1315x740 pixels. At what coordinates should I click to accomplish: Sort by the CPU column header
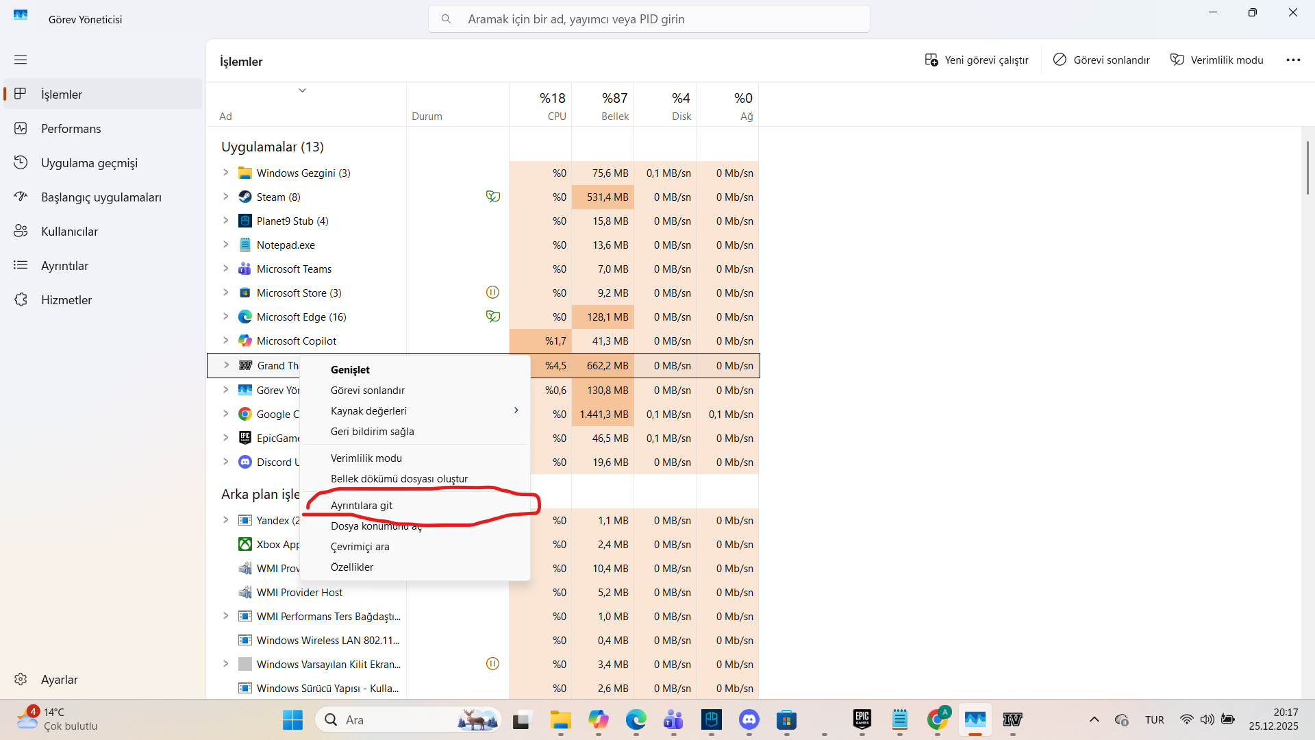[x=540, y=105]
